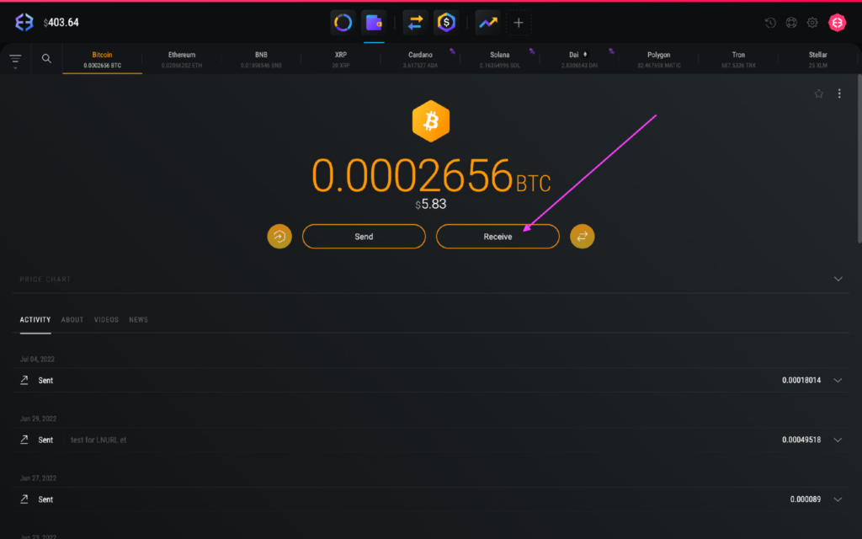Select the Ethereum asset tab
The height and width of the screenshot is (539, 862).
pos(182,60)
